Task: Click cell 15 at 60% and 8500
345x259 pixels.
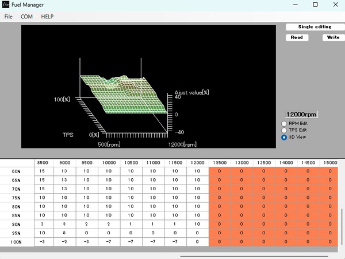Action: 44,171
